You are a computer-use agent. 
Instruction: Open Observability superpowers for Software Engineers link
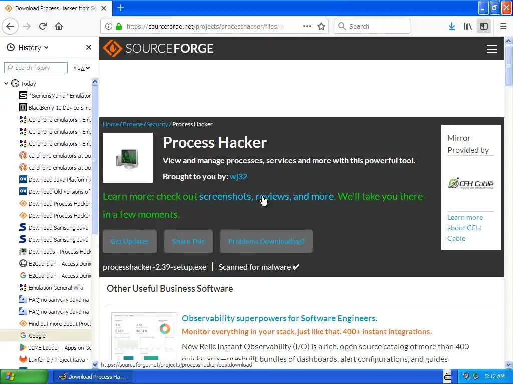tap(280, 318)
